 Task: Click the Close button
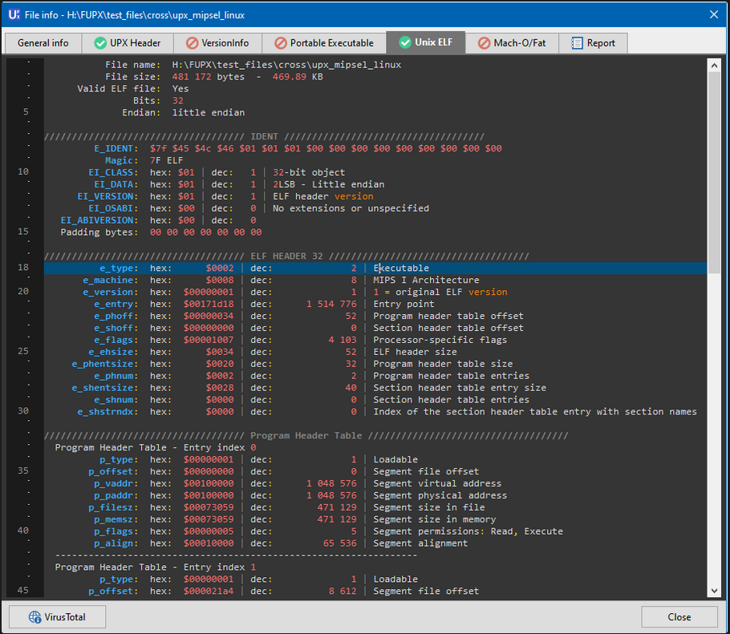(679, 617)
